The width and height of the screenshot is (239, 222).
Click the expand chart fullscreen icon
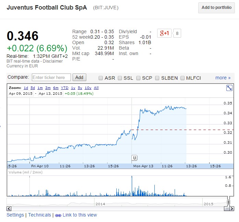(229, 88)
